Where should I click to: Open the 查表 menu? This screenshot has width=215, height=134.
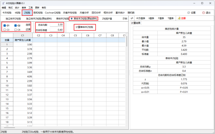[24, 8]
